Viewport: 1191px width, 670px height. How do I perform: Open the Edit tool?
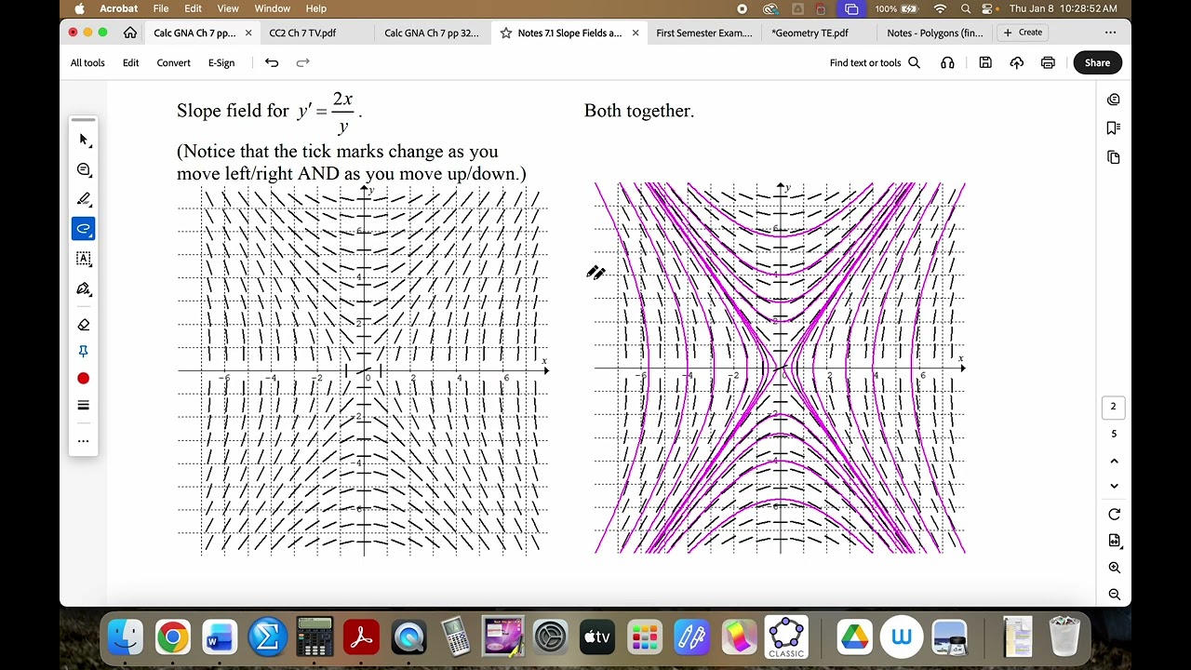pos(131,62)
